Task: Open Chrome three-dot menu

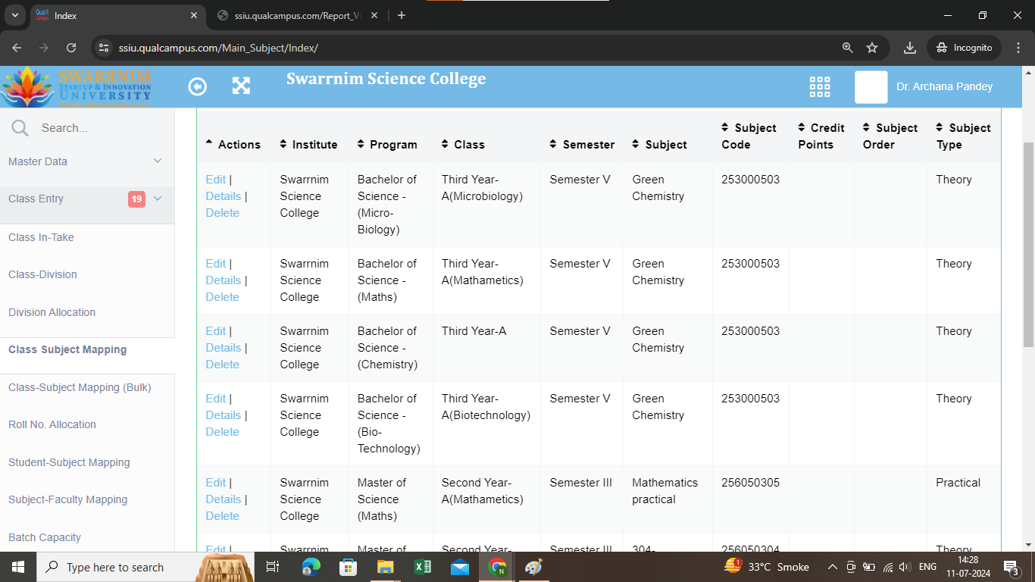Action: (1017, 47)
